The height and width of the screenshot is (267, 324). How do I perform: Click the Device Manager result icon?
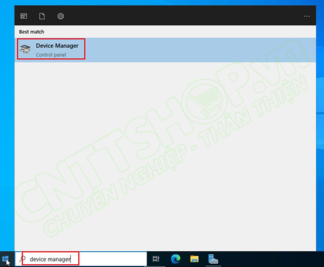click(25, 50)
